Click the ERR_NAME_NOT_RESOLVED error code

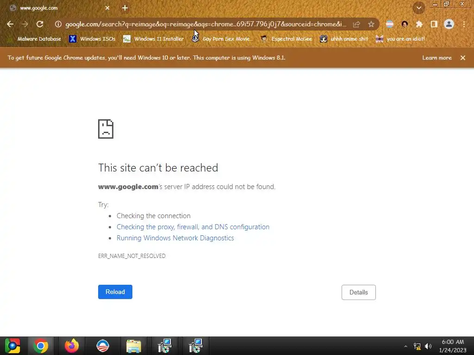132,256
